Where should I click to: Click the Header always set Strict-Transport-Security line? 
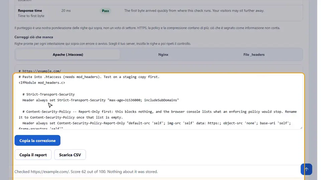tap(101, 100)
